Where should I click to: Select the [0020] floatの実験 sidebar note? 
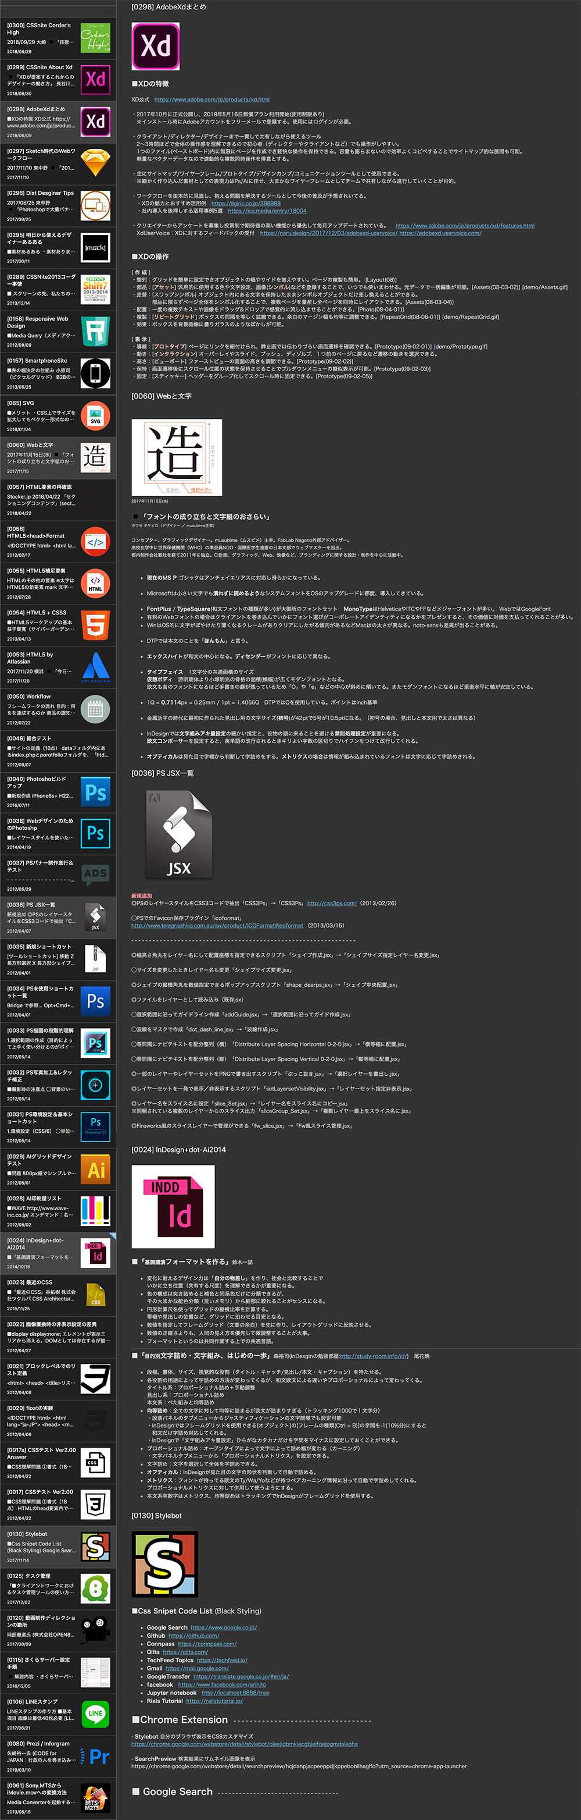58,1422
